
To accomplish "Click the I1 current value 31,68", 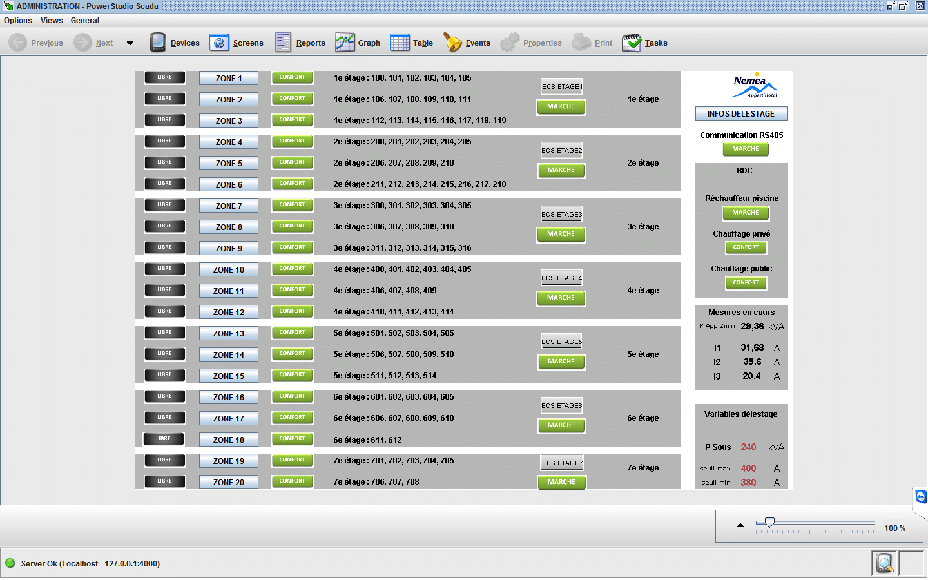I will pyautogui.click(x=752, y=347).
